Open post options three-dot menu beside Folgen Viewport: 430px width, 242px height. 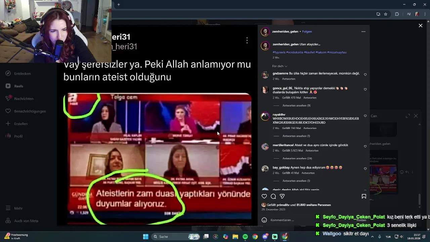pos(363,32)
